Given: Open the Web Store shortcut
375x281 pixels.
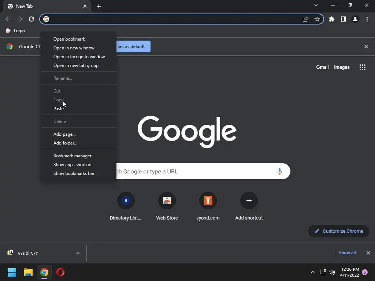Looking at the screenshot, I should click(167, 207).
